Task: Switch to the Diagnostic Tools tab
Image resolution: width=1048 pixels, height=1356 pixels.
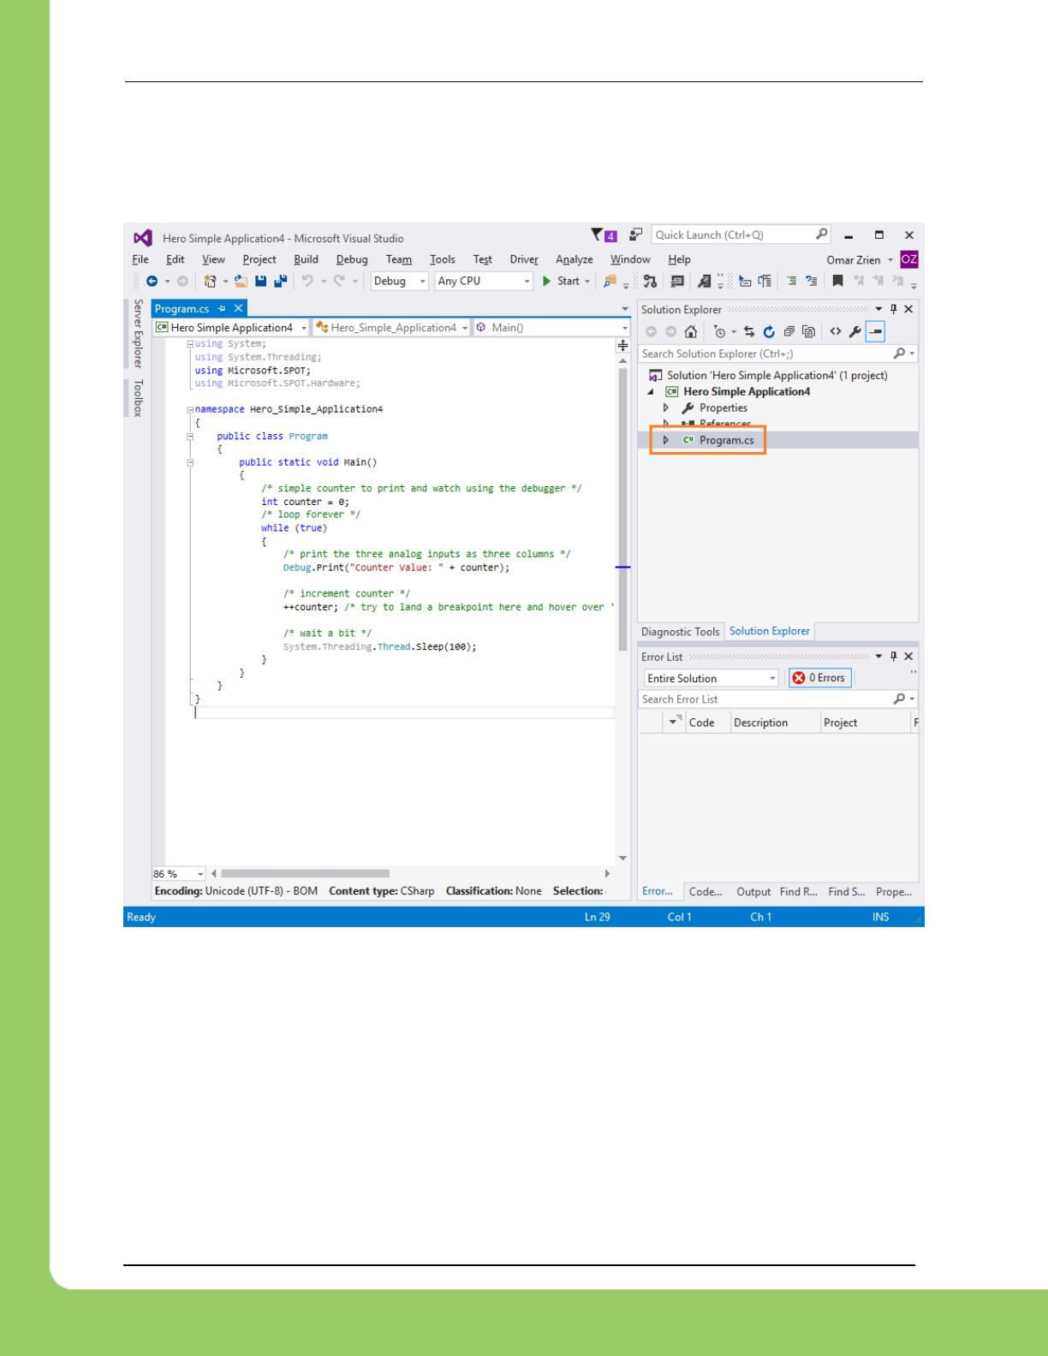Action: [681, 632]
